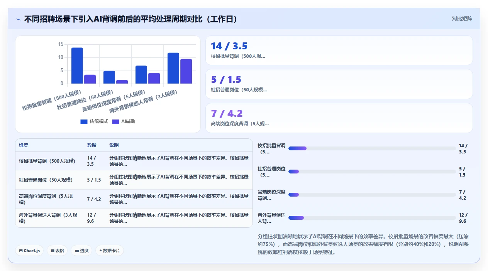Click the 5 / 1.5 table data cell
488x271 pixels.
click(x=95, y=180)
